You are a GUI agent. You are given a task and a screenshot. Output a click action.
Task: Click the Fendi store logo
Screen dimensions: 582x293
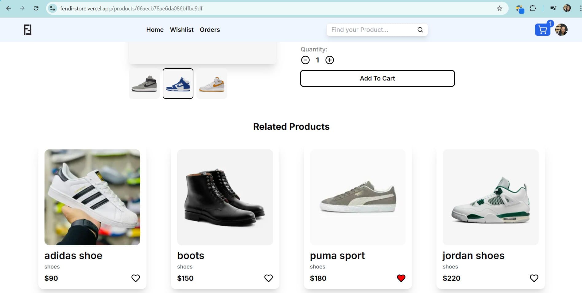point(28,30)
